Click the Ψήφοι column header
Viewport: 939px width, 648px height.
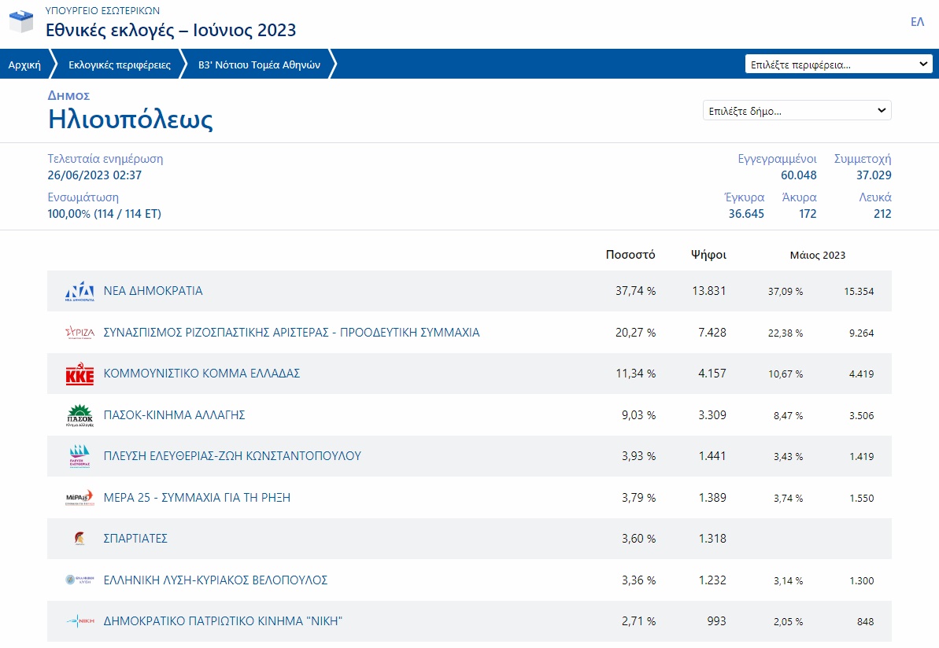pyautogui.click(x=708, y=255)
